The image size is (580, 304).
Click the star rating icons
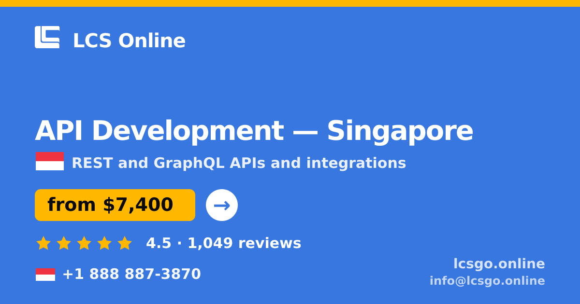click(84, 243)
